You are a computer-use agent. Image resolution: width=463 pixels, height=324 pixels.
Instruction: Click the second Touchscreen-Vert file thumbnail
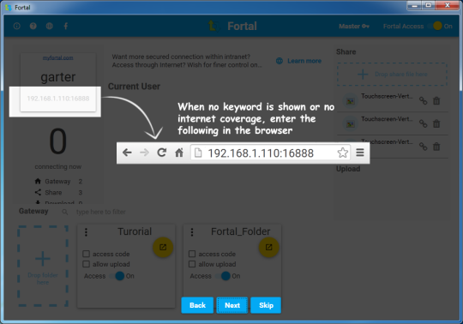(x=350, y=124)
